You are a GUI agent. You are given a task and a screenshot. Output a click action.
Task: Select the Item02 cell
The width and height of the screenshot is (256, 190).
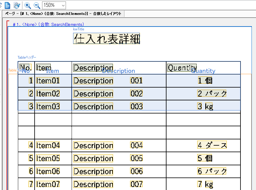point(48,94)
